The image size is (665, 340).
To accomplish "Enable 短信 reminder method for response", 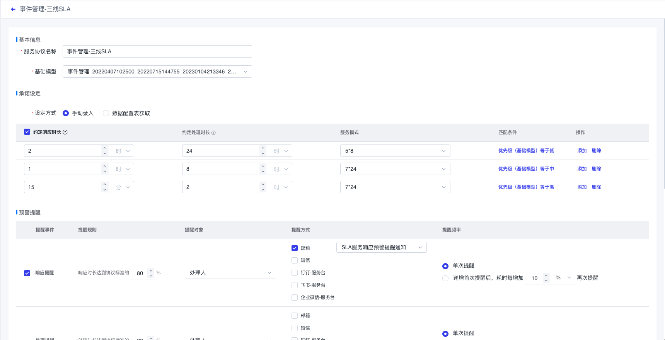I will pyautogui.click(x=295, y=260).
